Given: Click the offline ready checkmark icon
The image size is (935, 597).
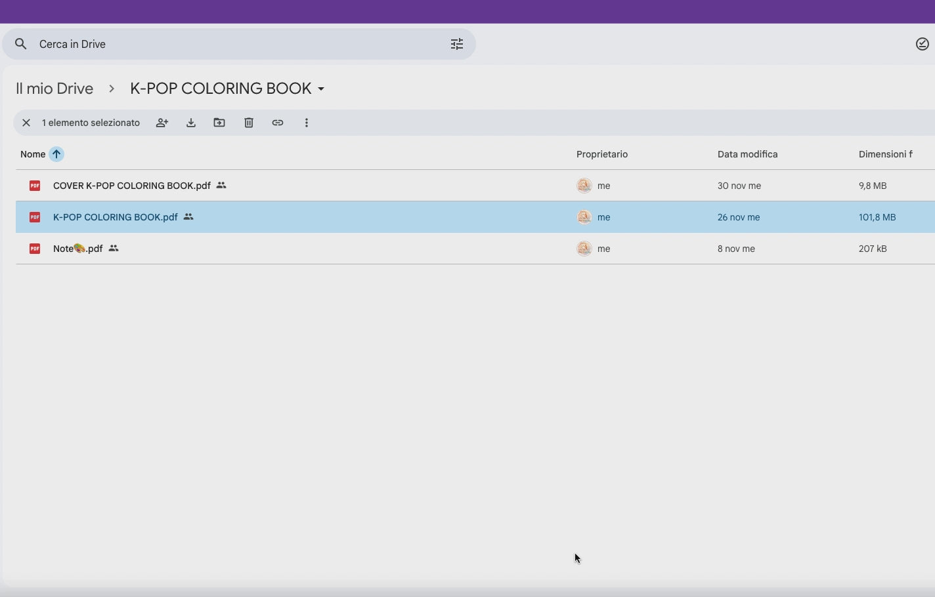Looking at the screenshot, I should (x=922, y=44).
